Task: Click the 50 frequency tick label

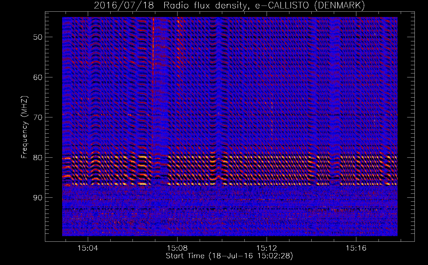Action: pyautogui.click(x=38, y=37)
